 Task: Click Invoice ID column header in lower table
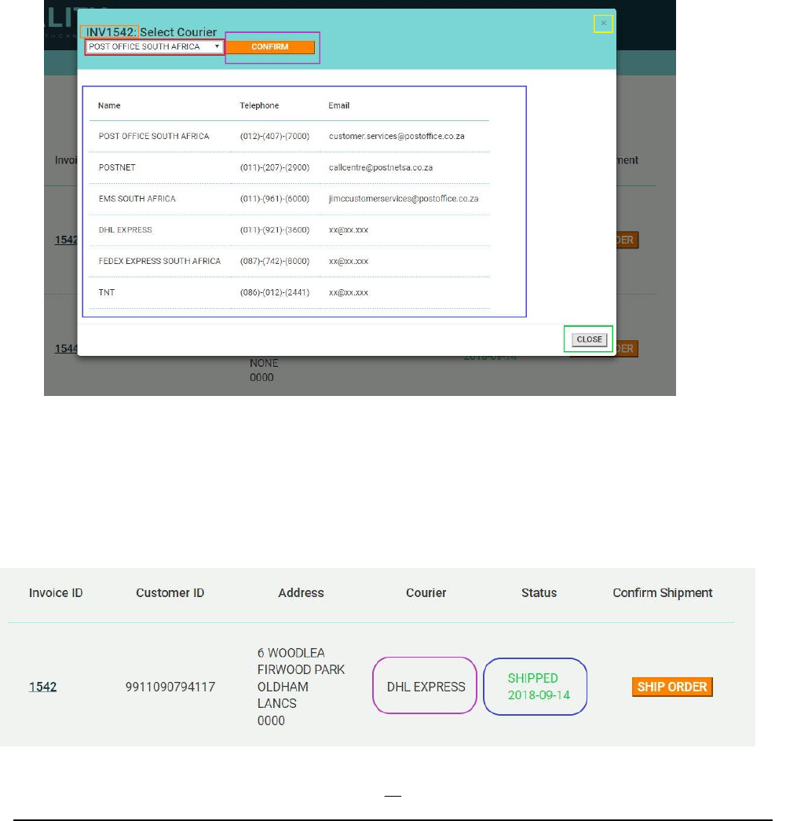pyautogui.click(x=56, y=592)
